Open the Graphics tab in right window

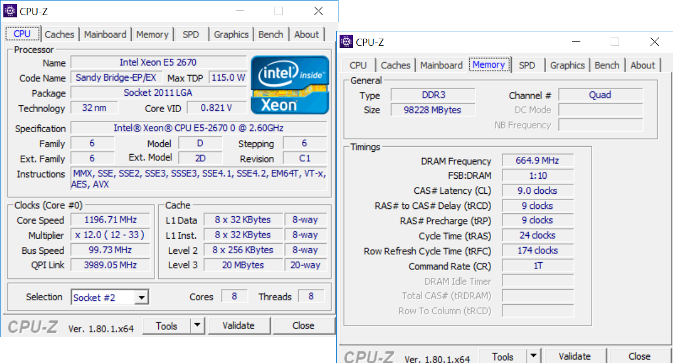click(x=567, y=65)
